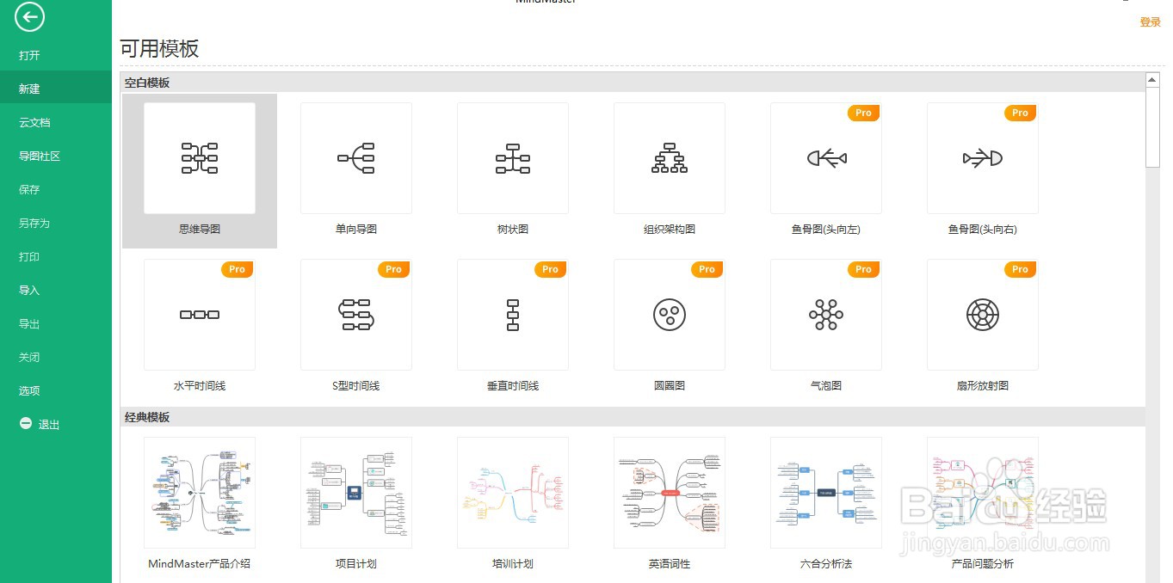
Task: Click 退出 to exit MindMaster
Action: point(39,424)
